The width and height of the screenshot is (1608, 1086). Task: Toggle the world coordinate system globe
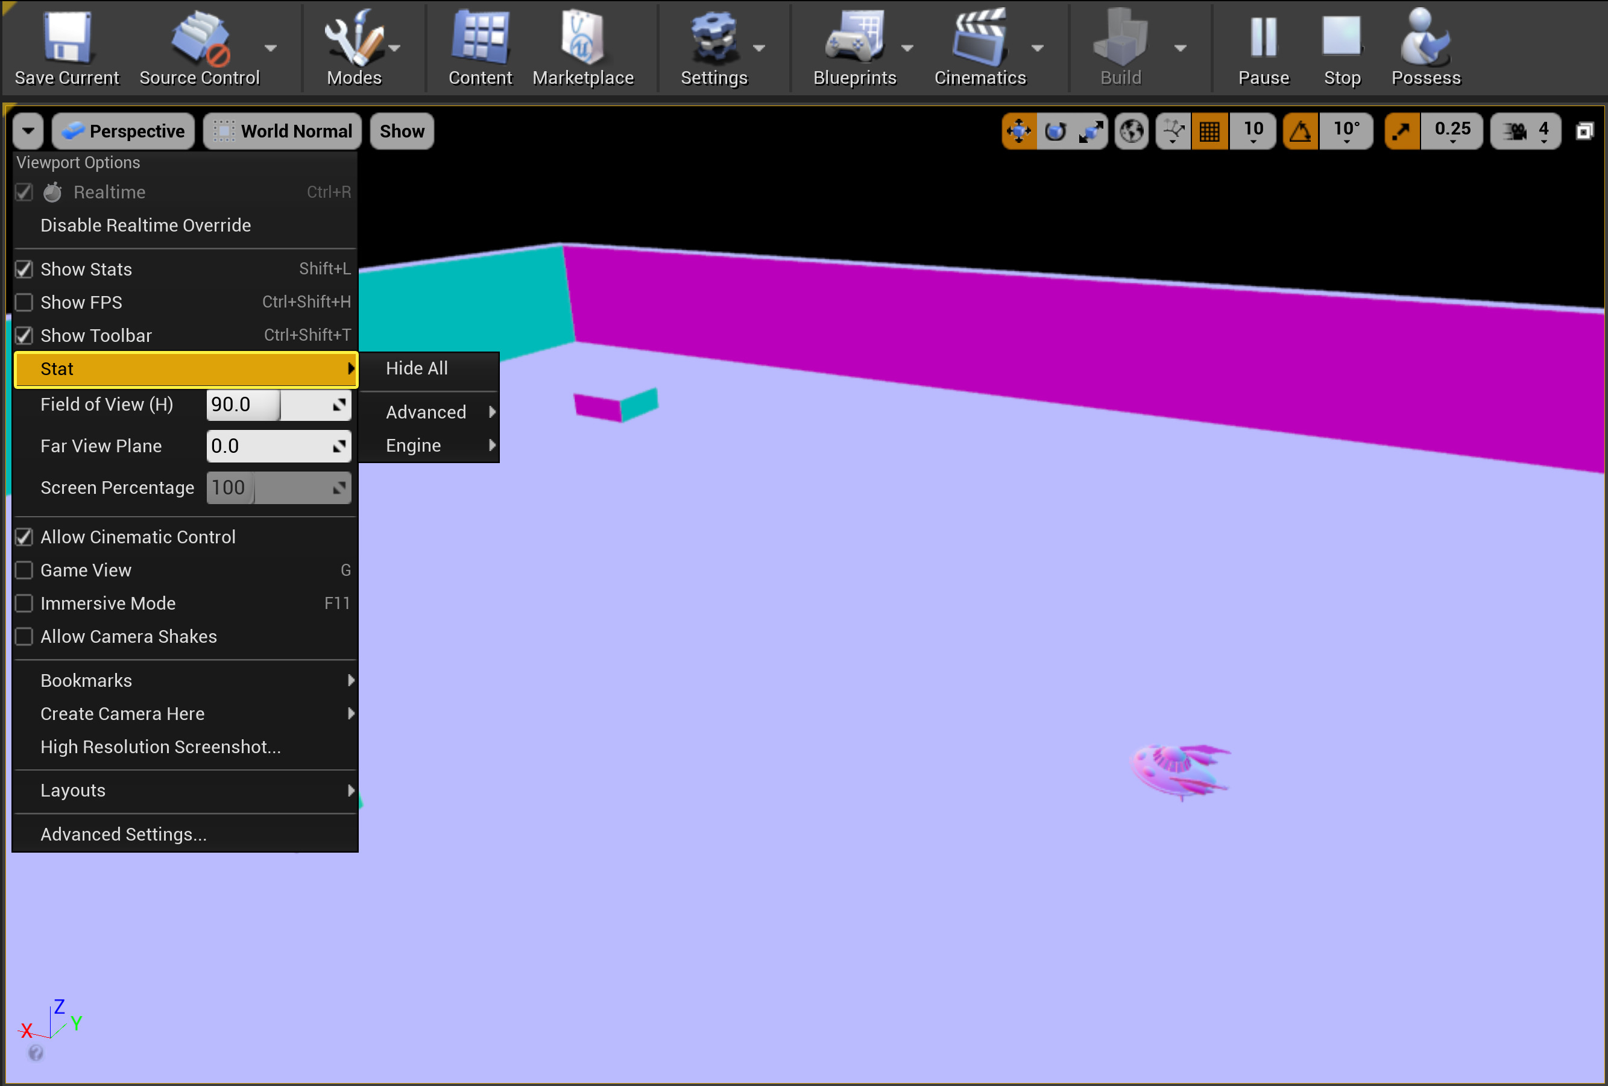click(x=1132, y=131)
